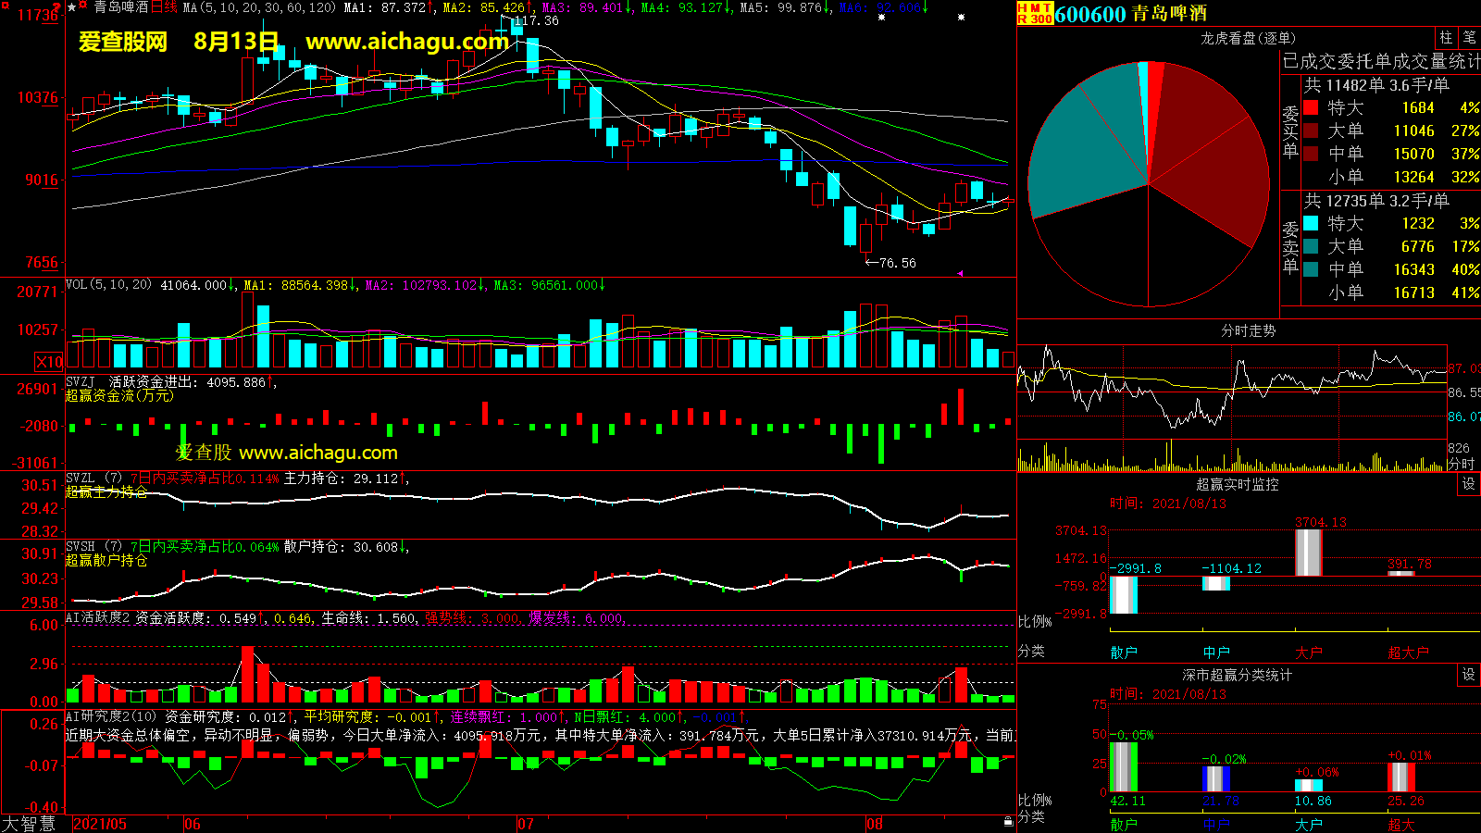This screenshot has height=833, width=1481.
Task: Click the 大智慧 logo in bottom left
Action: tap(30, 824)
